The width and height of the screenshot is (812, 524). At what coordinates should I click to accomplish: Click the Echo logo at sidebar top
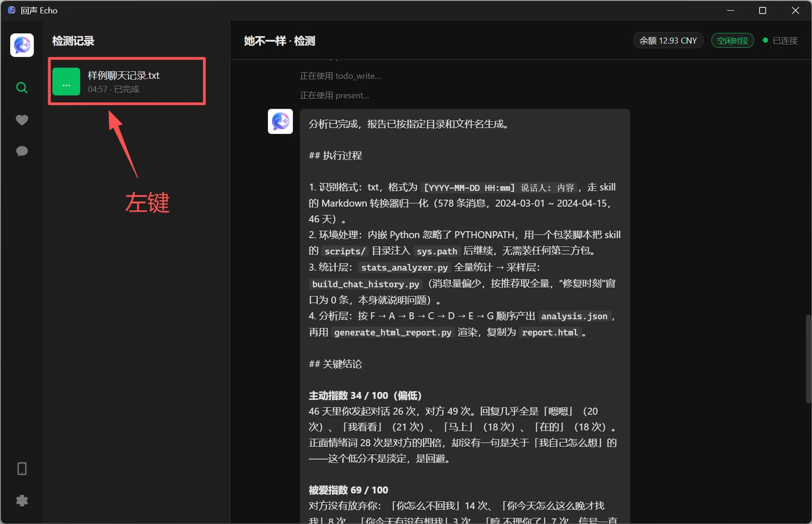[x=22, y=45]
